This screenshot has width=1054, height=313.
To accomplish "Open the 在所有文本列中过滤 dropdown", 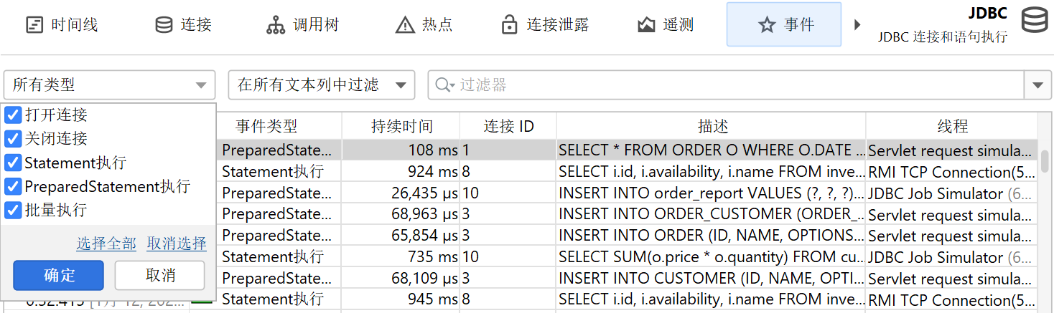I will (x=321, y=85).
